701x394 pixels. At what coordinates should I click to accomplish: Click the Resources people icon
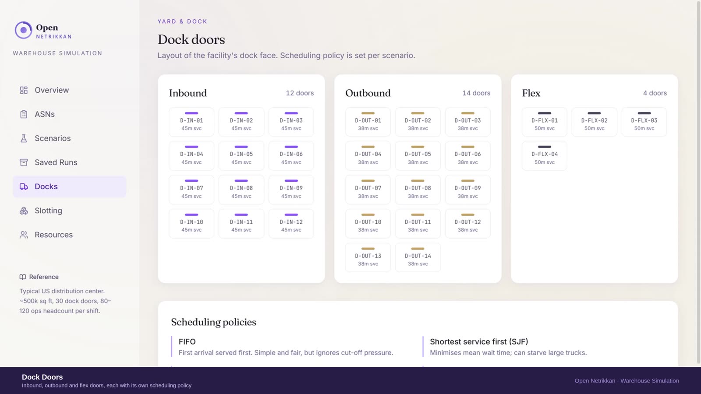[24, 235]
